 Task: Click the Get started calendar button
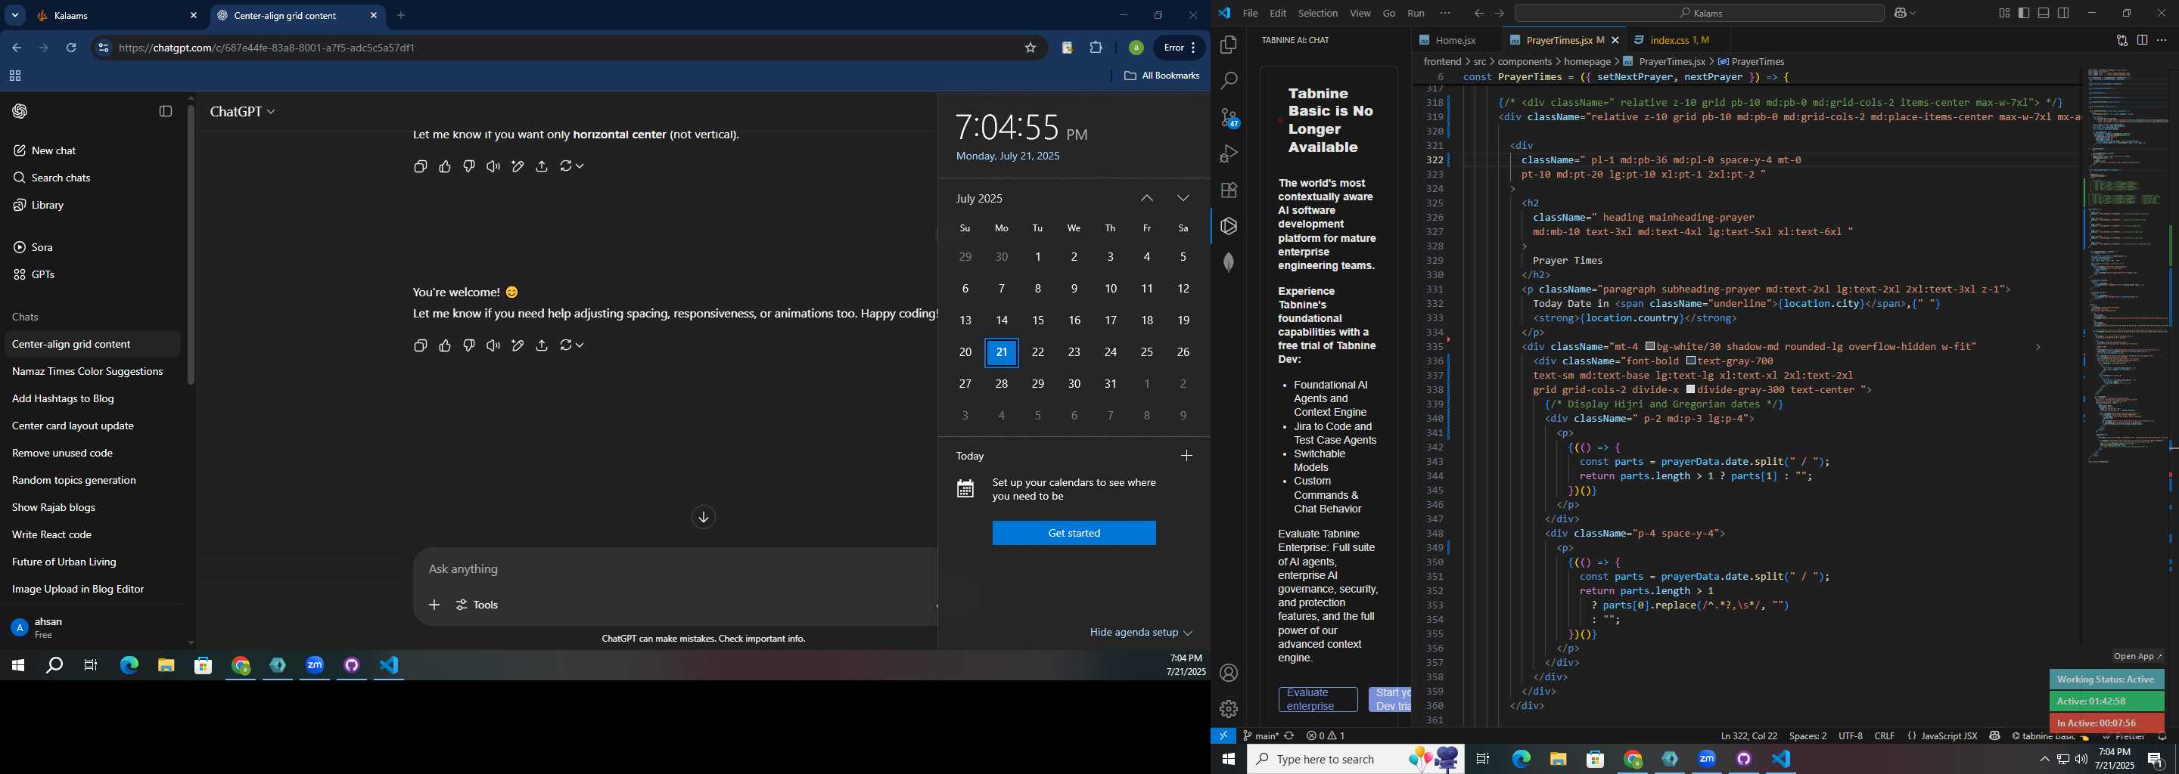1074,533
